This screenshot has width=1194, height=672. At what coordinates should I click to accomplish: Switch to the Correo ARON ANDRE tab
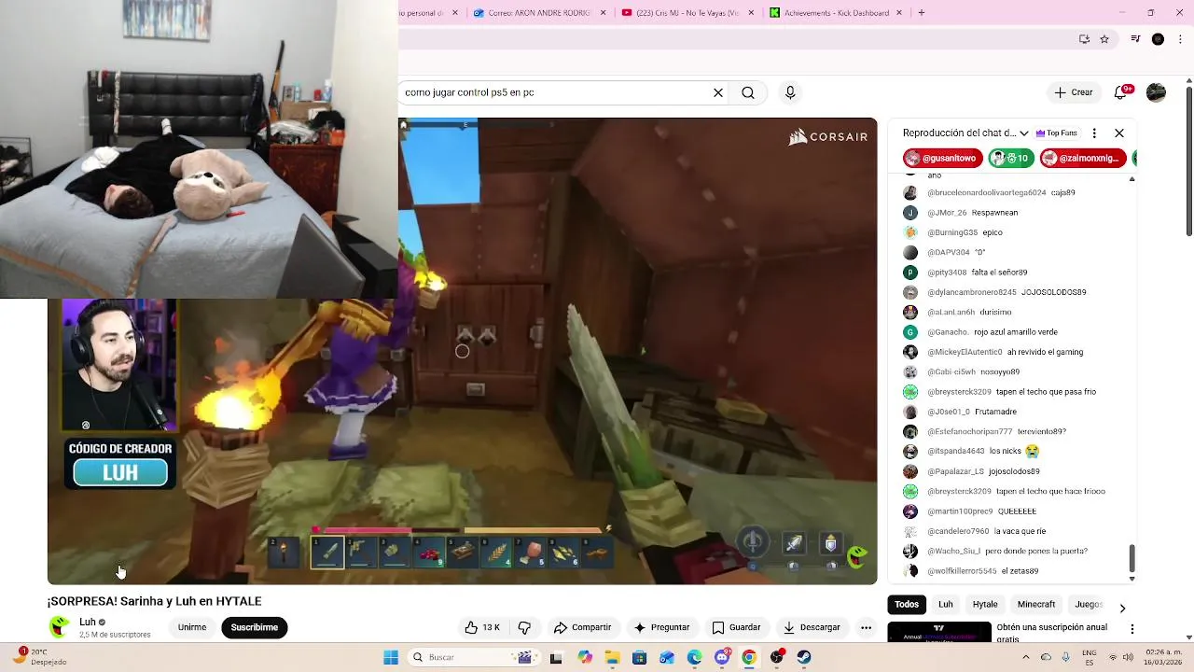[539, 13]
